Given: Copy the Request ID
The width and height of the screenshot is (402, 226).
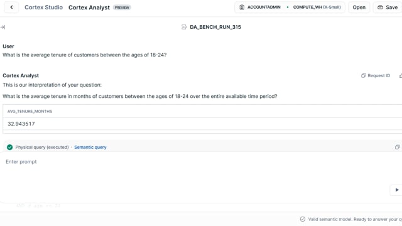Looking at the screenshot, I should click(x=376, y=75).
